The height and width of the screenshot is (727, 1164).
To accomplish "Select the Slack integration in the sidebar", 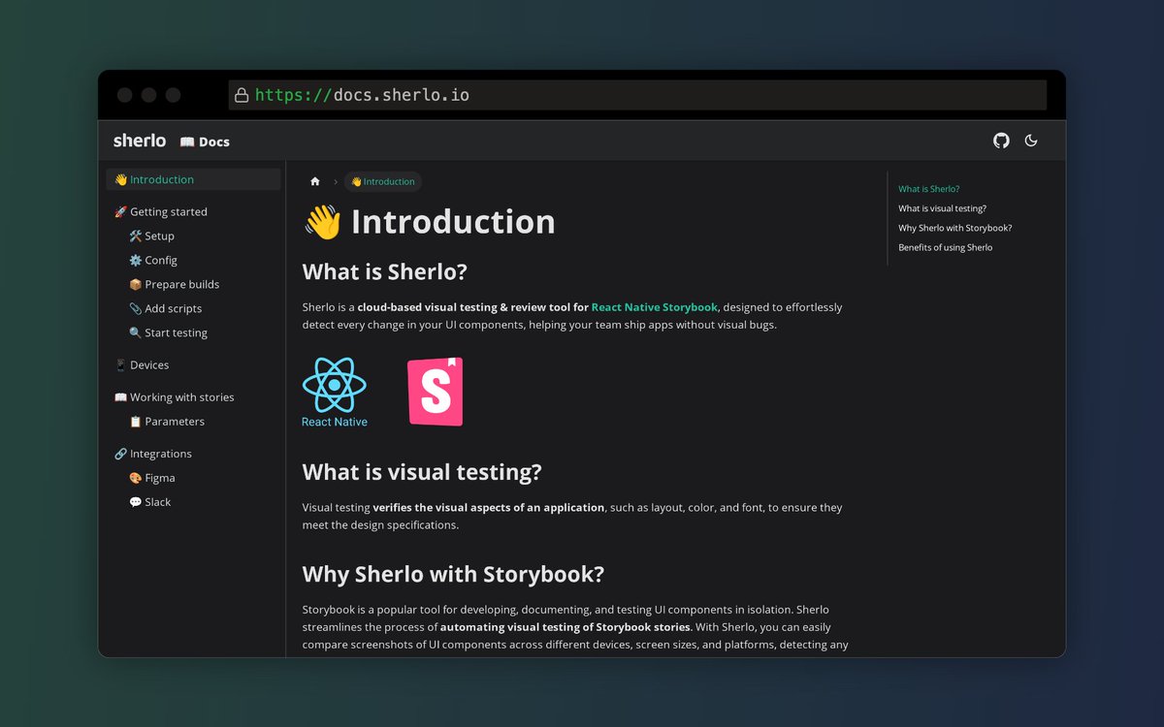I will click(155, 501).
